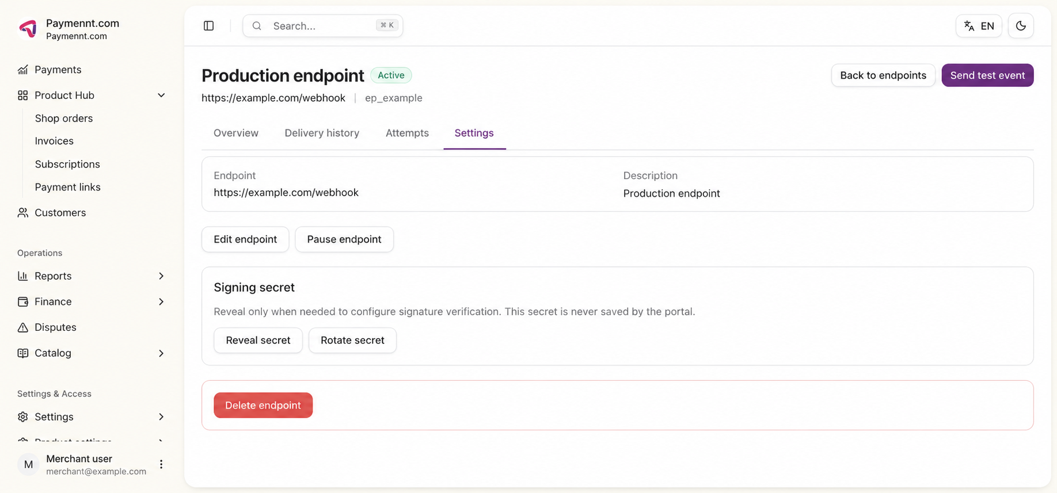Toggle the sidebar panel icon
The width and height of the screenshot is (1057, 493).
(209, 26)
